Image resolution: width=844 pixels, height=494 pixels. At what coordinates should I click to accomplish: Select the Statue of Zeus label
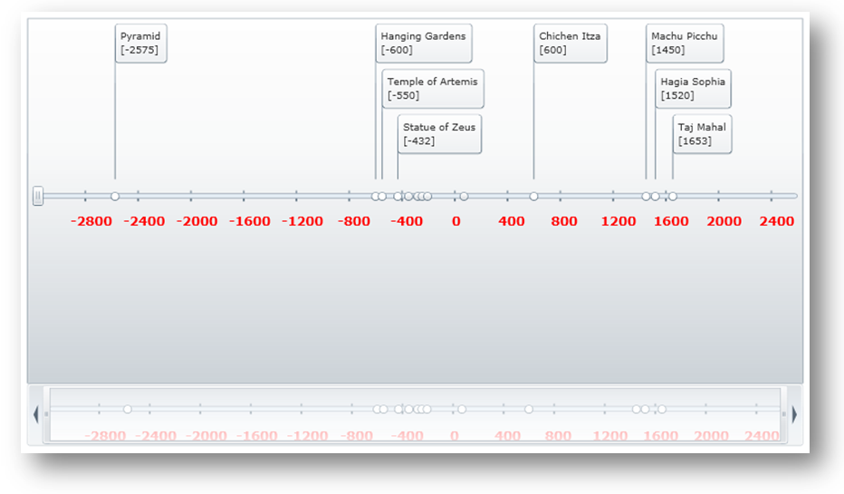tap(439, 134)
